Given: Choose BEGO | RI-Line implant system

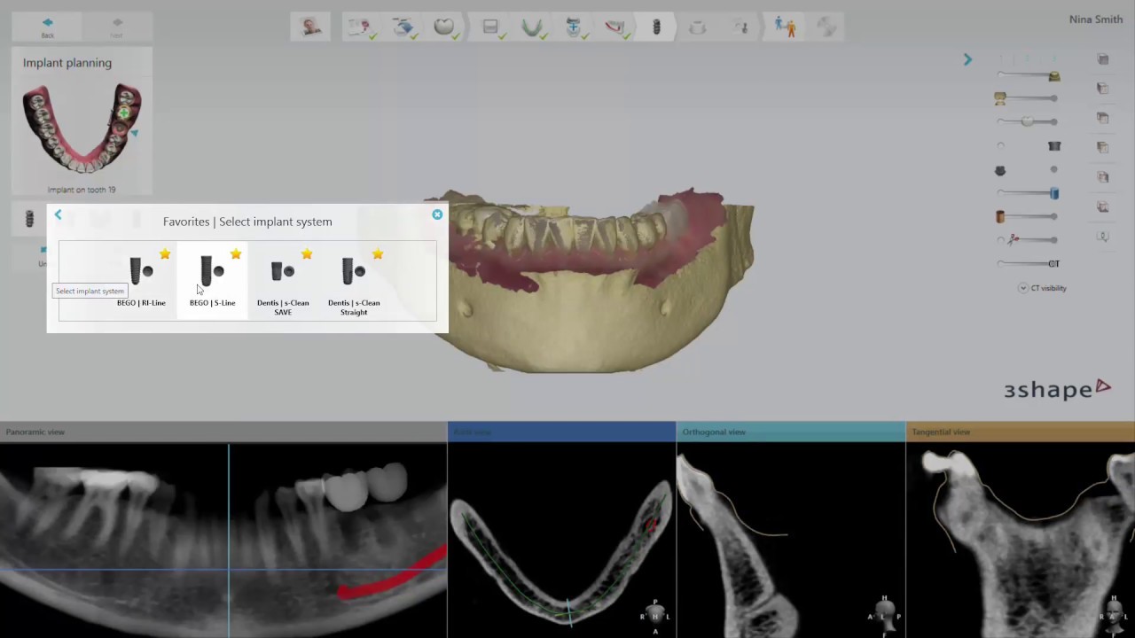Looking at the screenshot, I should pyautogui.click(x=141, y=279).
